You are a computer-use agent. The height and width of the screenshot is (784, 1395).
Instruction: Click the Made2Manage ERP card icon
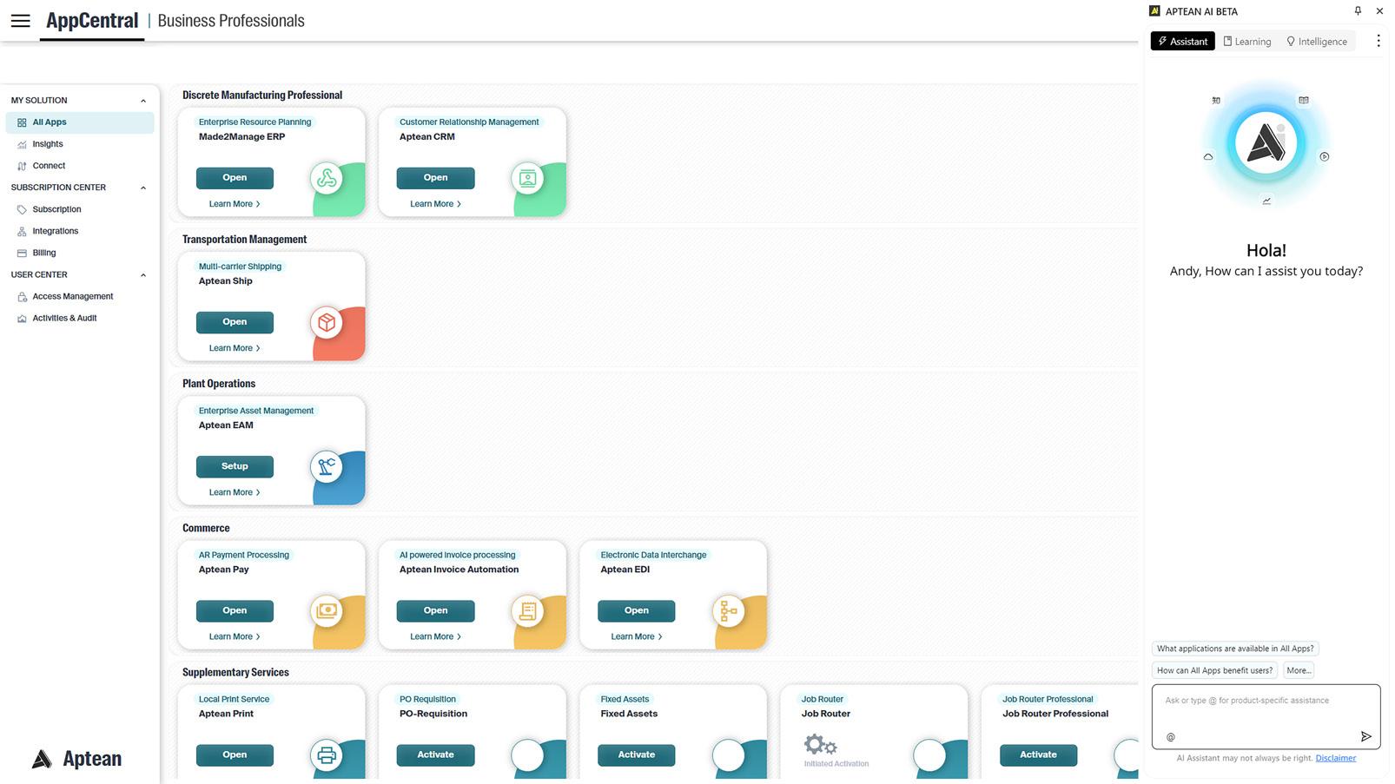click(x=327, y=178)
